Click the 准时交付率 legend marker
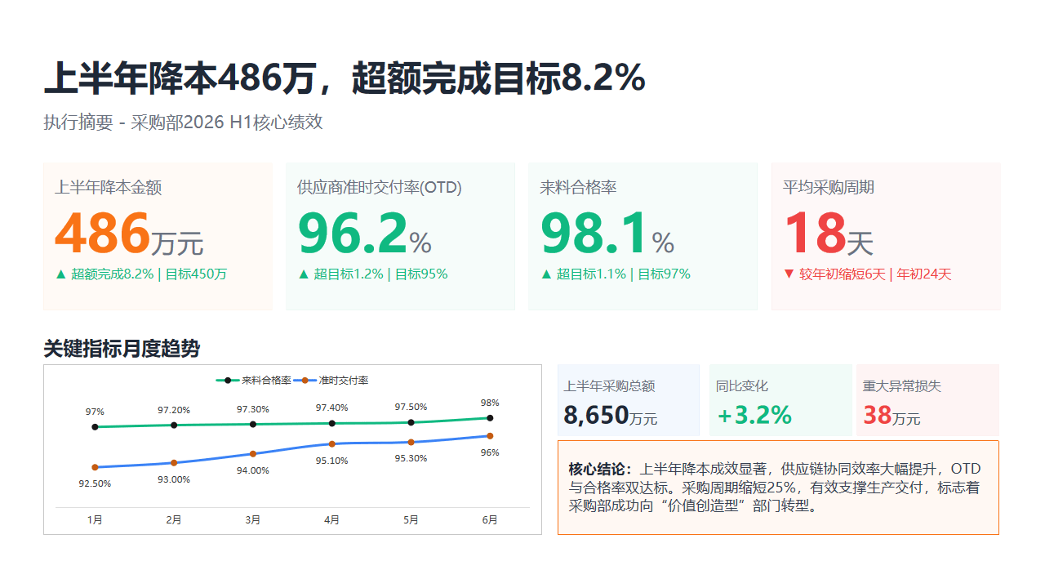 (305, 381)
